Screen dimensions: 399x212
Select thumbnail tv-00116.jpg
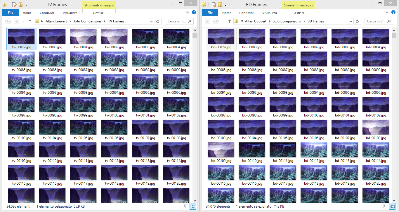tap(52, 173)
